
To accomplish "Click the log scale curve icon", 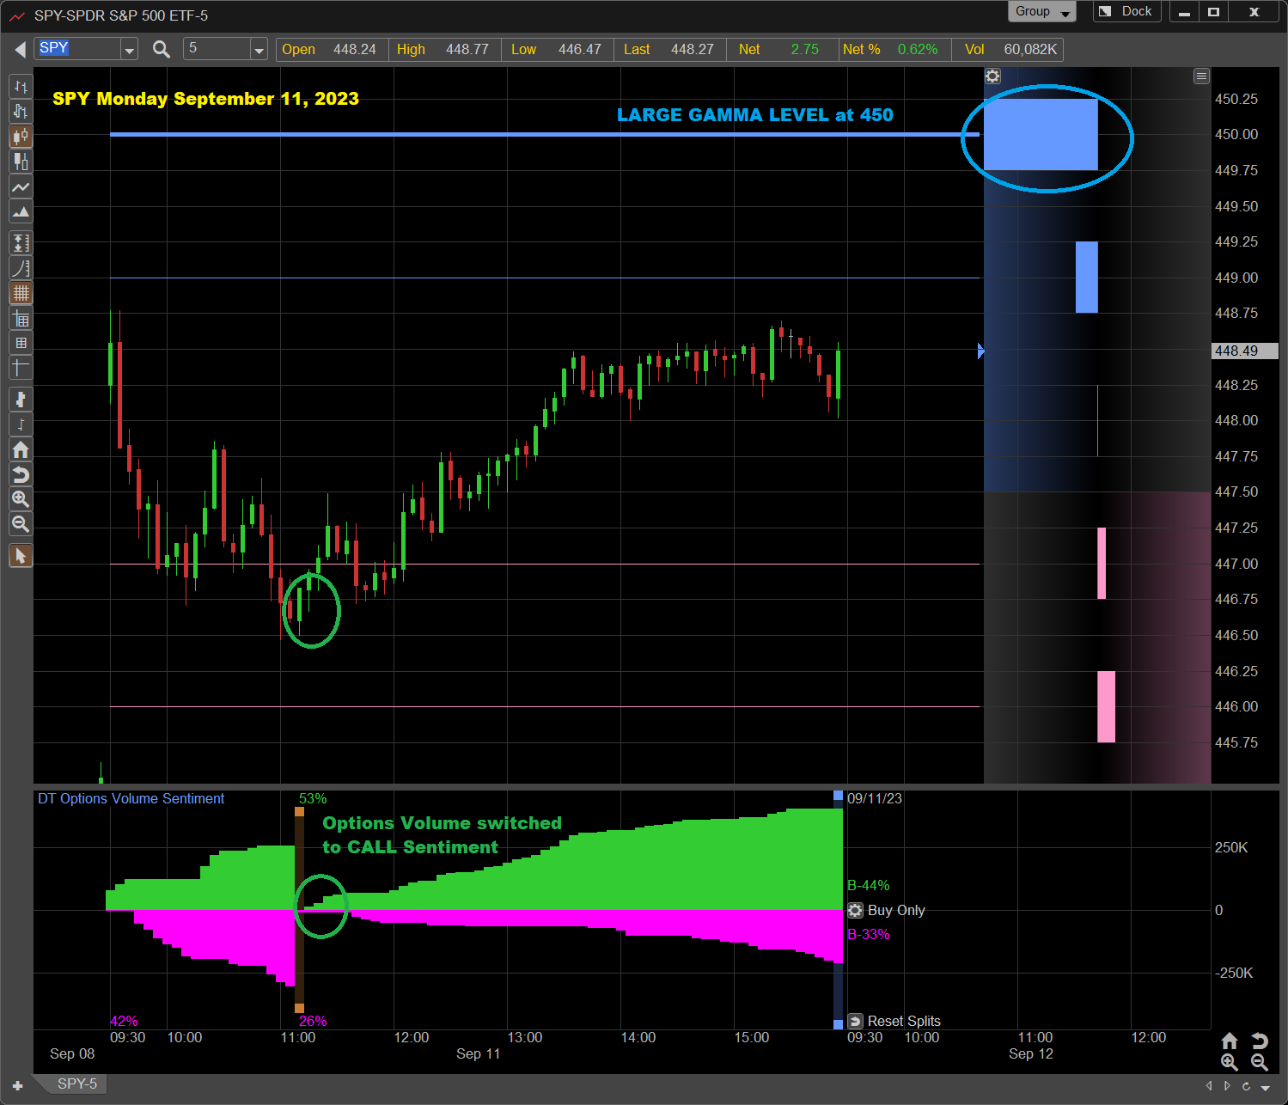I will tap(21, 268).
